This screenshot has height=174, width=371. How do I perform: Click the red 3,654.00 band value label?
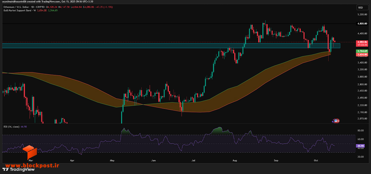point(362,54)
